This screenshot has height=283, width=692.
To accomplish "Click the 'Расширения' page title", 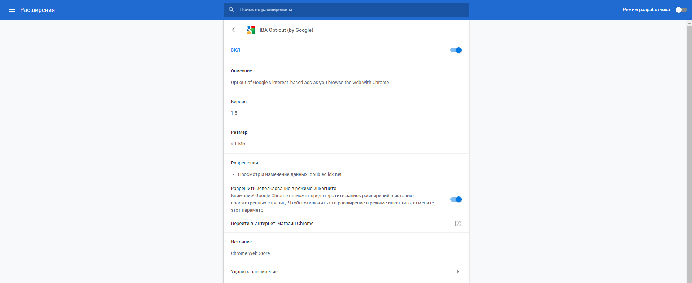I will [38, 10].
